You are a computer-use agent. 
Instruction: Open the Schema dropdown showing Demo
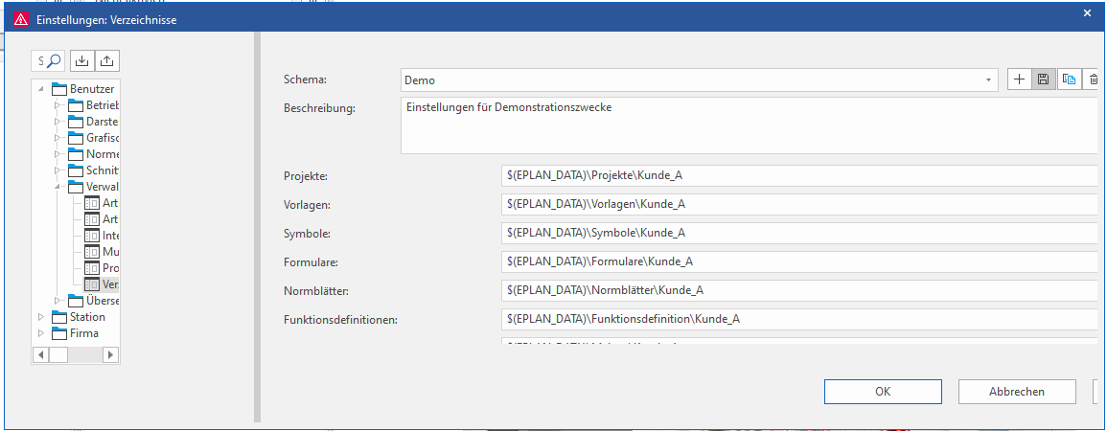click(x=700, y=80)
